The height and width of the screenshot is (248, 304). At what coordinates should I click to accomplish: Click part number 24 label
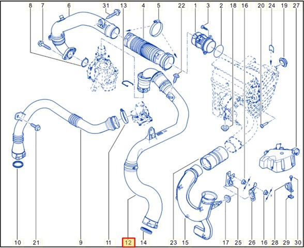point(271,6)
